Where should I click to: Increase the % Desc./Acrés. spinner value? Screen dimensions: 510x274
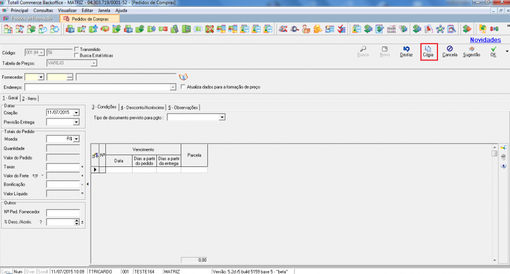(x=77, y=220)
